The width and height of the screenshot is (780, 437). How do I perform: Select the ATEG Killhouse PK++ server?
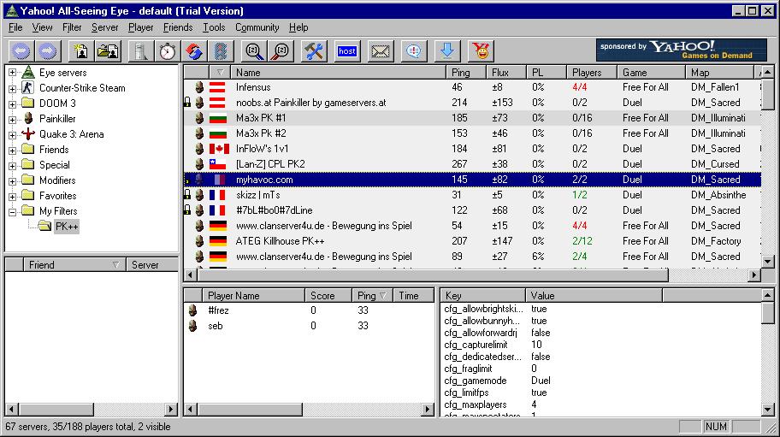pyautogui.click(x=473, y=242)
